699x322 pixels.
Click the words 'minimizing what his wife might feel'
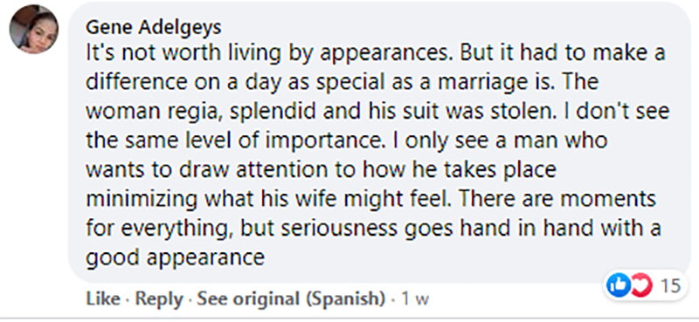coord(266,200)
